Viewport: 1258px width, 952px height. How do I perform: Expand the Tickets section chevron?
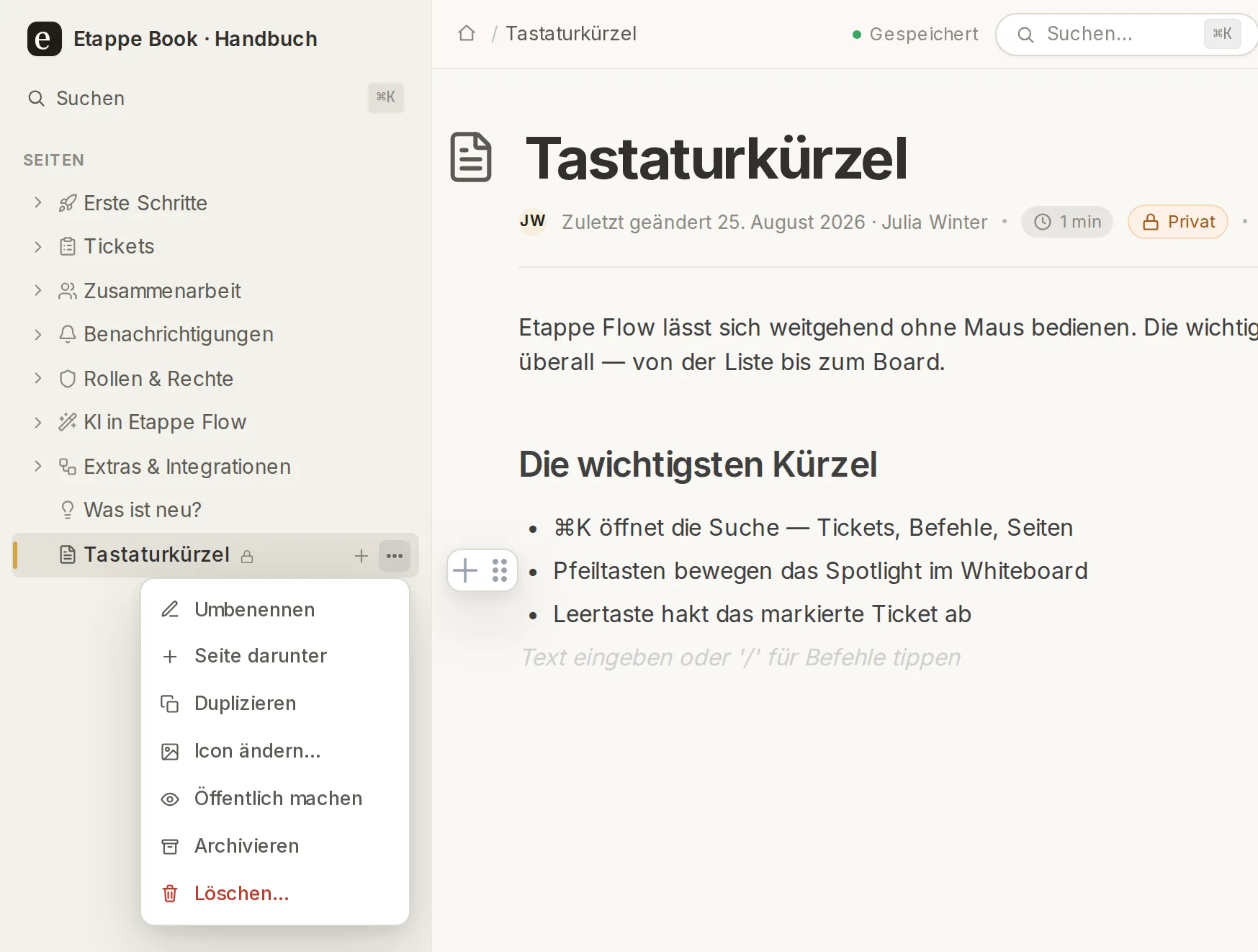[38, 247]
